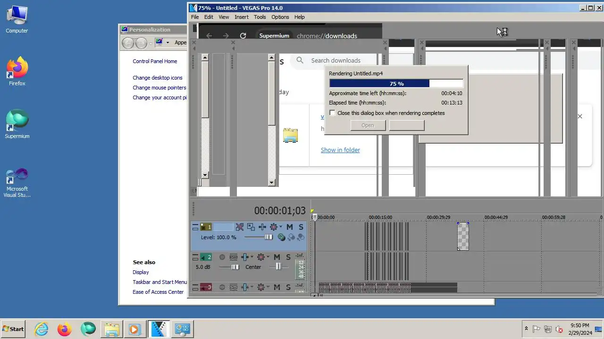Toggle bypass motion blur on track 1
The width and height of the screenshot is (604, 339).
240,227
